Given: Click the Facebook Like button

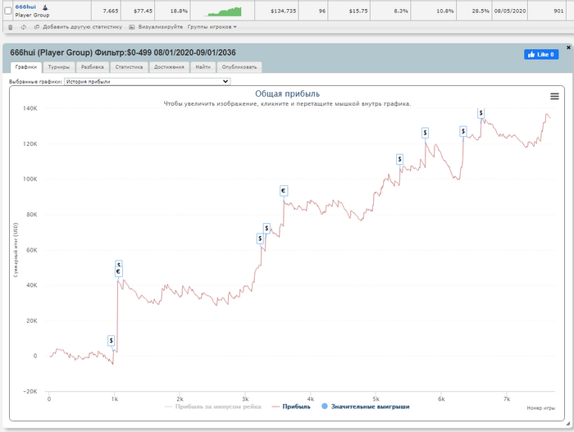Looking at the screenshot, I should tap(541, 55).
